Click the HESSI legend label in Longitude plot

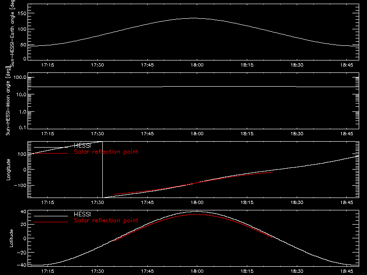82,146
